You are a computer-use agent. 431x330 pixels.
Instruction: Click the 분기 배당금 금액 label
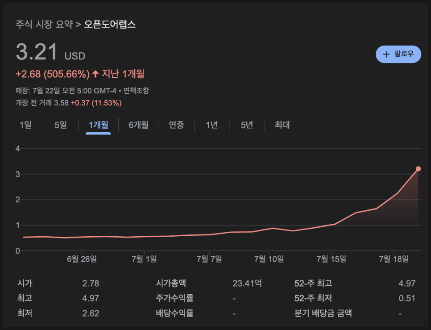pyautogui.click(x=323, y=313)
